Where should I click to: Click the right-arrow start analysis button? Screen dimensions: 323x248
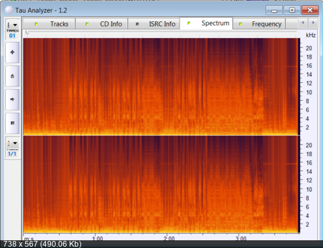[12, 99]
